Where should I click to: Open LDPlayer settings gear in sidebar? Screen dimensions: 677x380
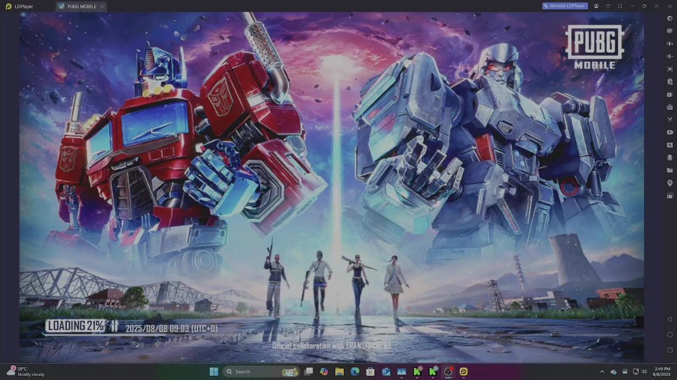(x=670, y=18)
